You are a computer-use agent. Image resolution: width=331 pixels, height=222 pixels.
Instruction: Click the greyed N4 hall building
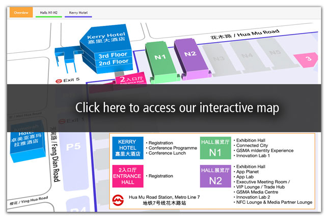point(247,56)
